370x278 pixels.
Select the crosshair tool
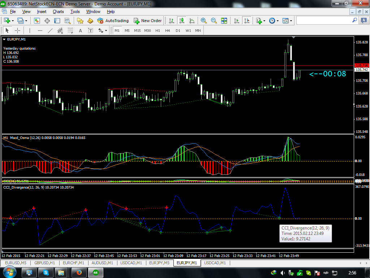[x=17, y=30]
